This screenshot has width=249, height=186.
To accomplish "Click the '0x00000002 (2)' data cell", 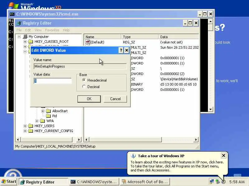I will [172, 74].
